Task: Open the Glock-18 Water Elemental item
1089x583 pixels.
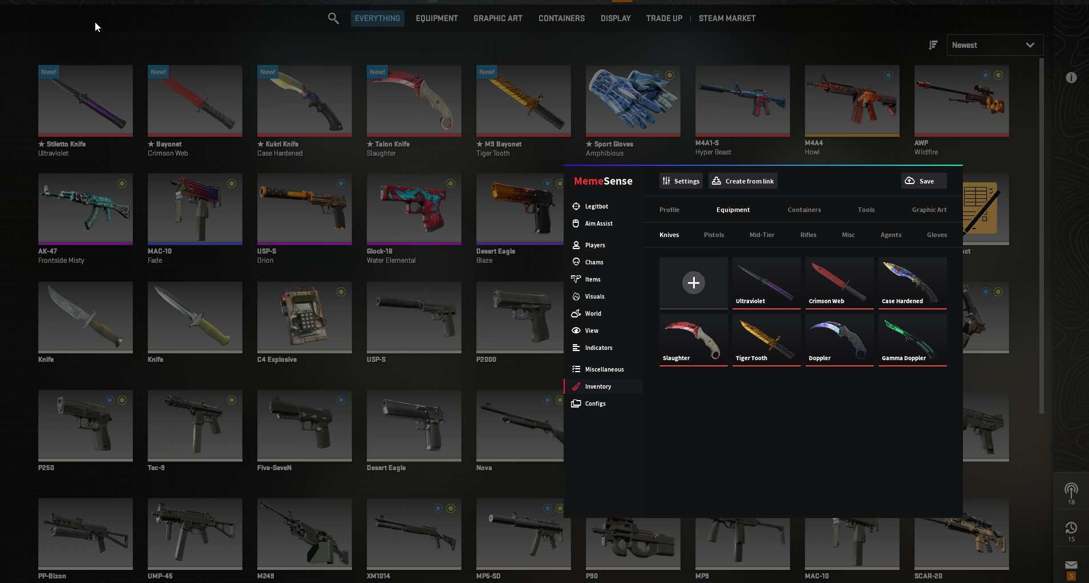Action: 414,209
